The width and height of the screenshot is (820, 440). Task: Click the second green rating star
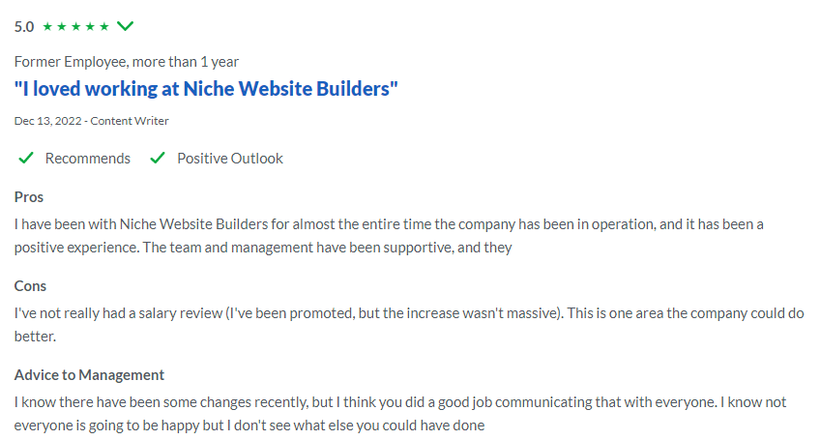point(62,26)
